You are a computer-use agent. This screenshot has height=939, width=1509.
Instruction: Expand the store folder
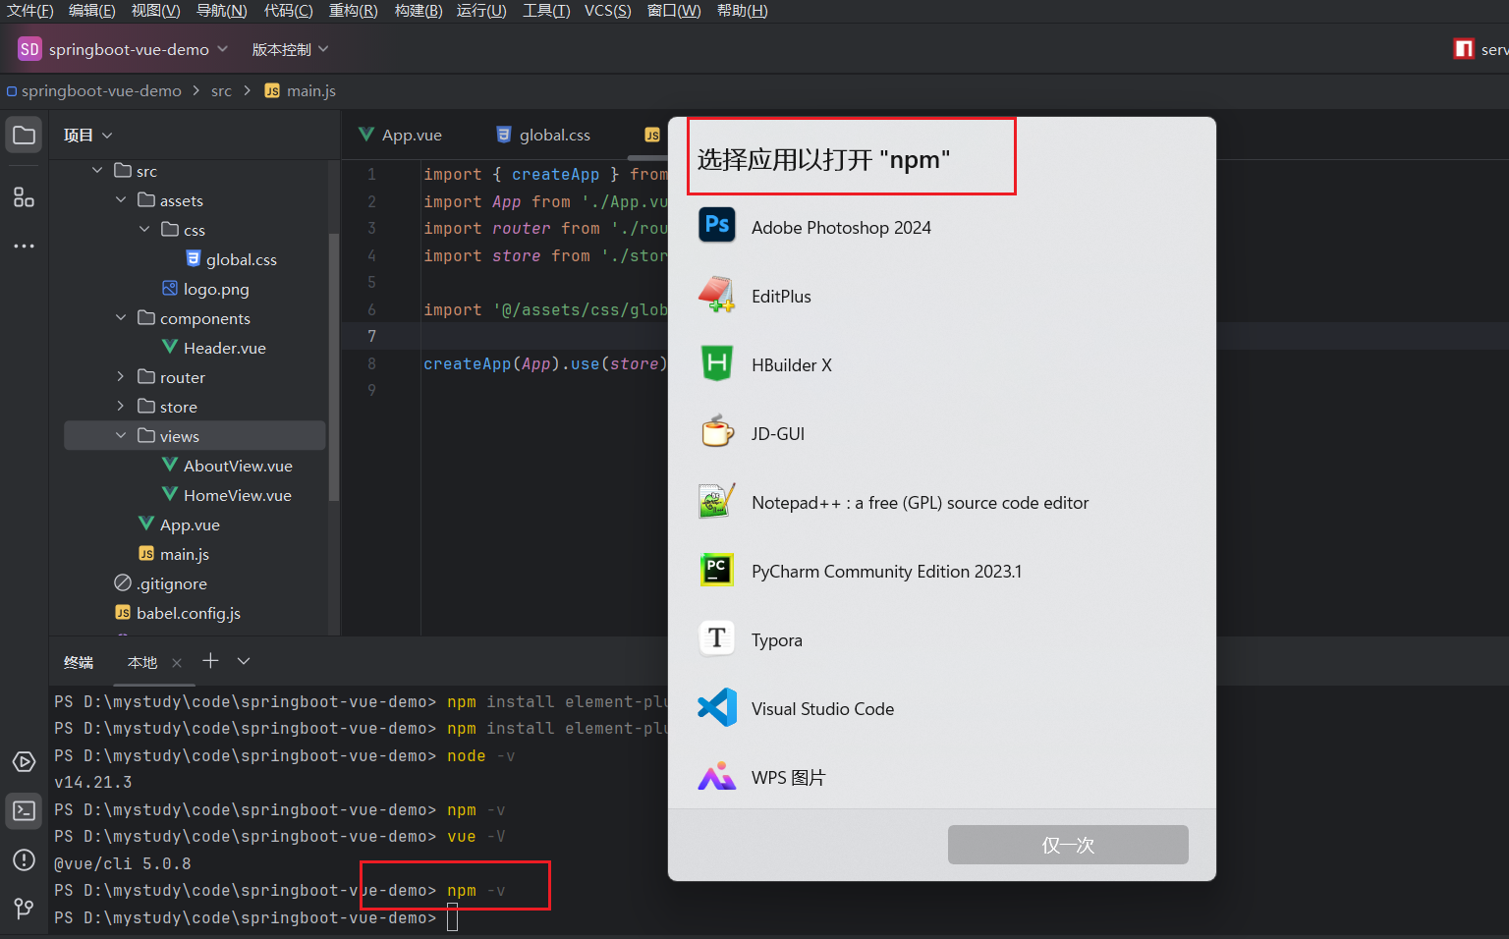pyautogui.click(x=121, y=407)
